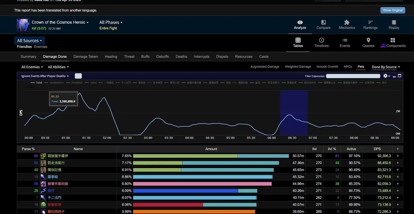Click the green spec icon beside 邪靈凱蒂
414x214 pixels.
point(43,205)
